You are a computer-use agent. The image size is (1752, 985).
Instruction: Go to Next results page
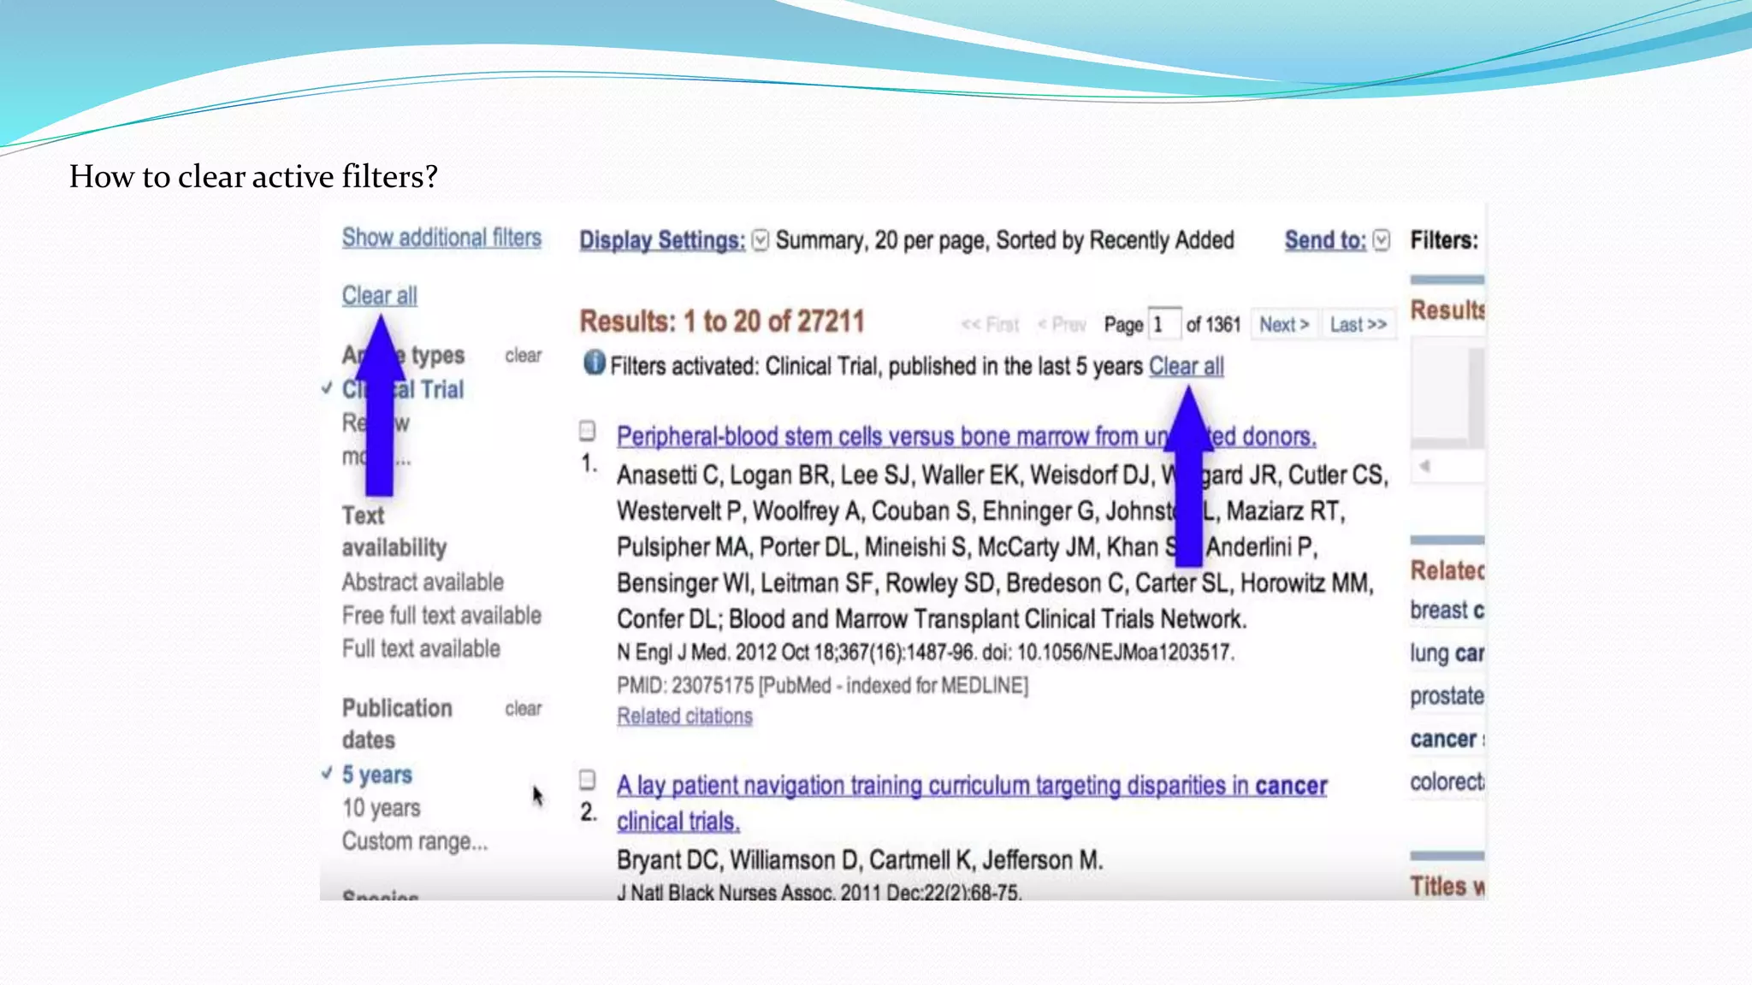1283,325
